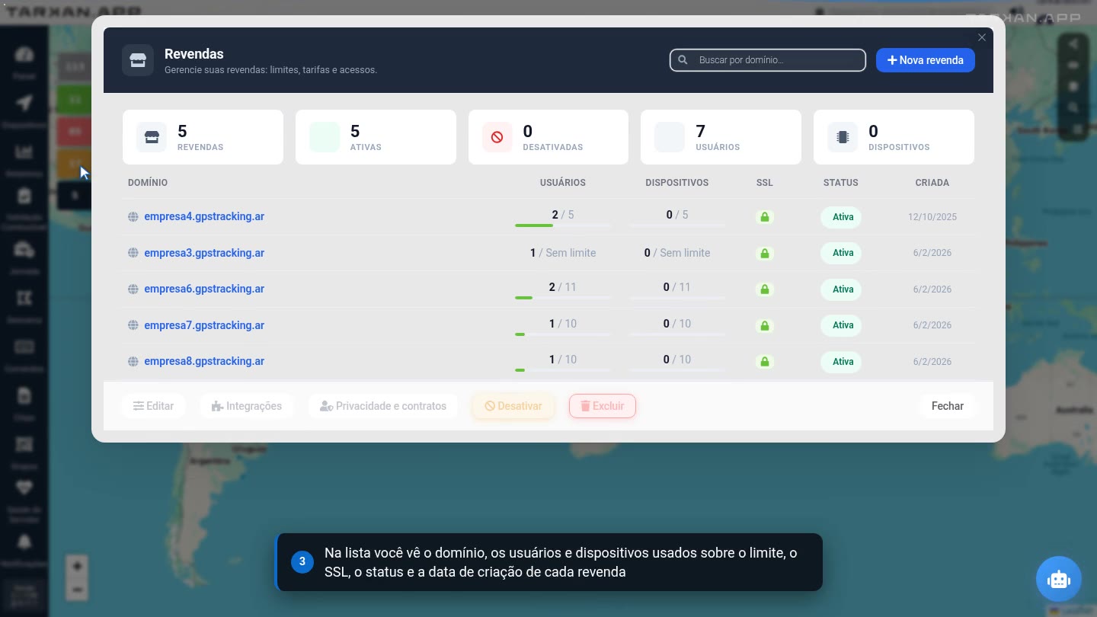Click the DOMÍNIO column header

(148, 183)
